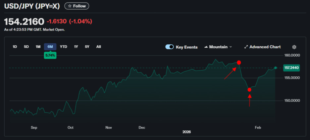
Task: Click the -1.6130 price change text
Action: (x=57, y=21)
